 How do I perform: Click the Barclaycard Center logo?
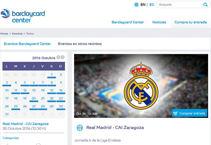coord(23,16)
